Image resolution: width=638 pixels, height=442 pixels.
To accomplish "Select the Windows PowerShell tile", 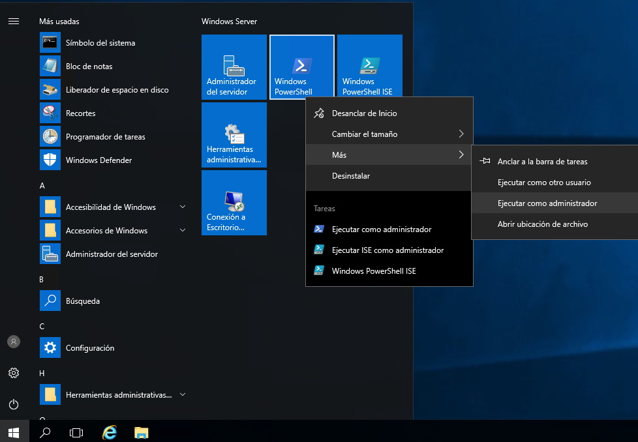I will 302,67.
